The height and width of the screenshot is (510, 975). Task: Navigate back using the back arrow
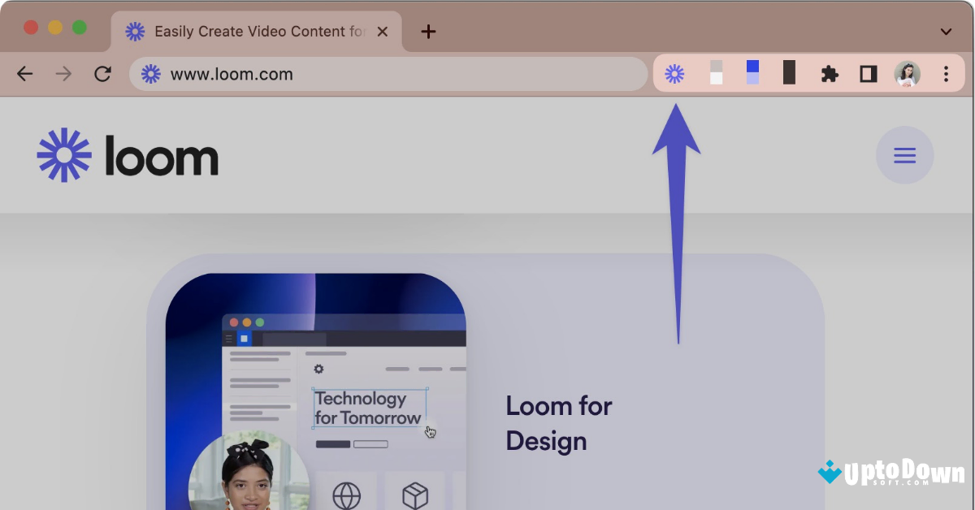point(24,73)
